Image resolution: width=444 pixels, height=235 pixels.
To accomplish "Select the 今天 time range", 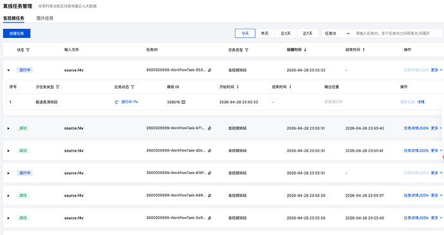I will (245, 33).
